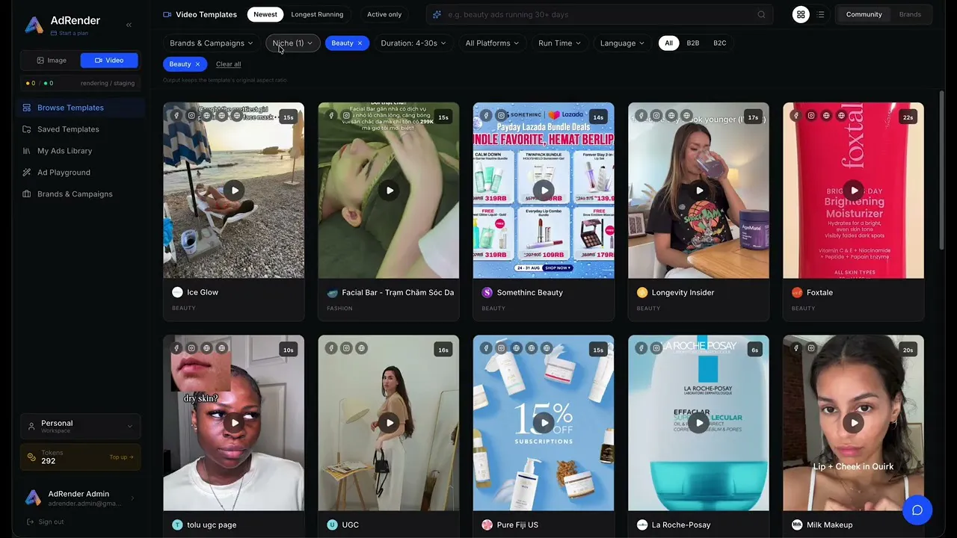957x538 pixels.
Task: Open the Ice Glow template thumbnail
Action: 234,191
